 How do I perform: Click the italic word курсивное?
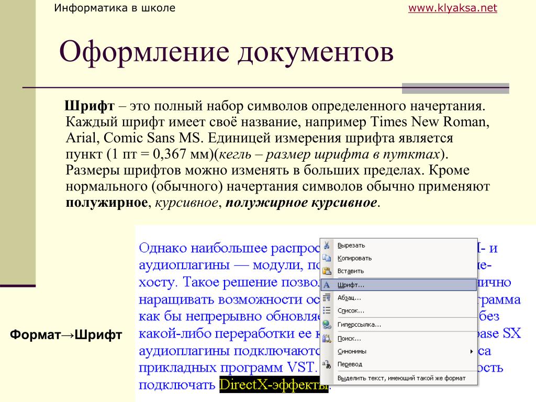click(x=186, y=203)
